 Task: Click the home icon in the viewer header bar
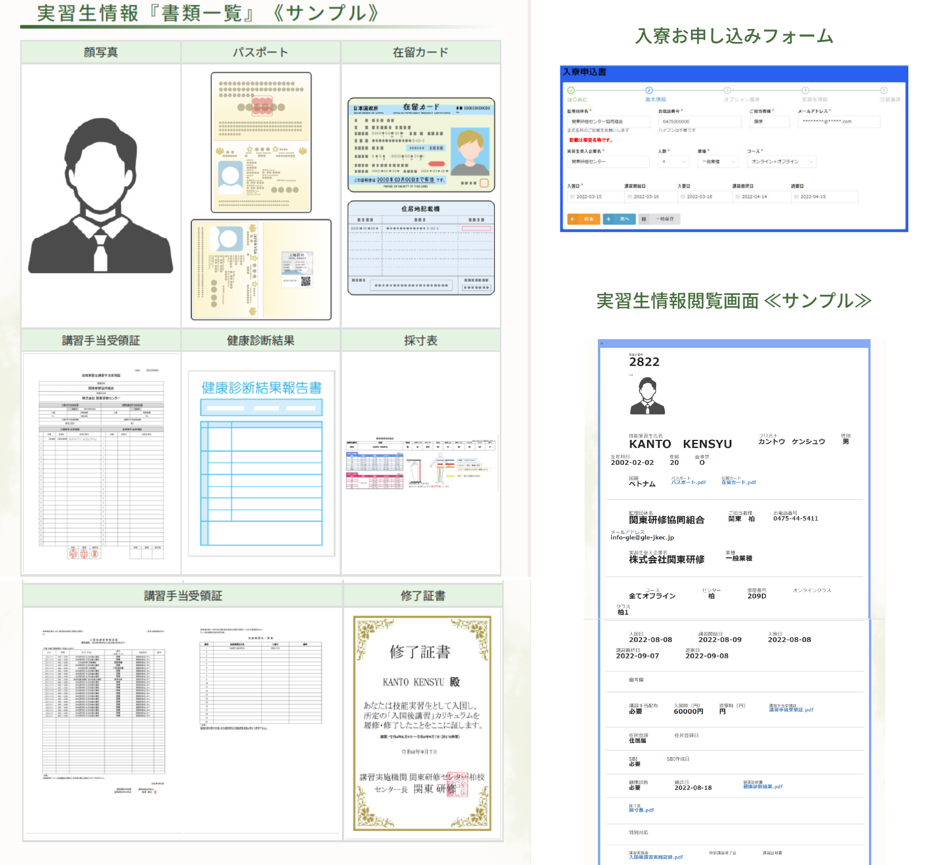tap(602, 343)
